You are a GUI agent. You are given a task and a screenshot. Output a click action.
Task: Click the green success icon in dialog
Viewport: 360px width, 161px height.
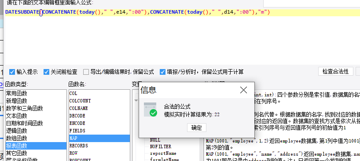click(153, 113)
